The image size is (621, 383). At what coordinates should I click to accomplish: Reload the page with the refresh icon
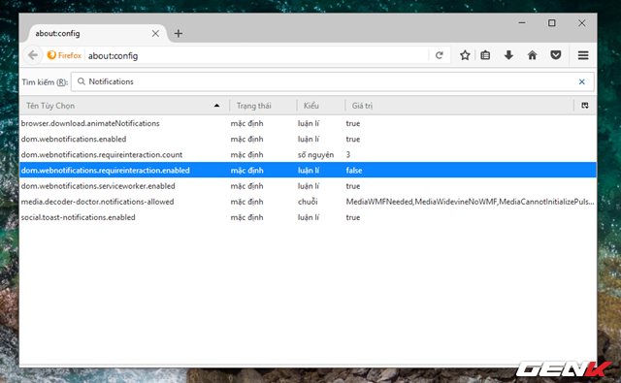point(440,55)
